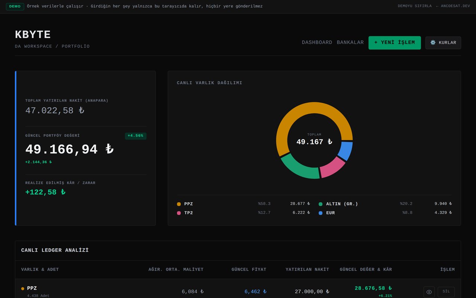The image size is (476, 298).
Task: Click the Canlı Ledger Analizi heading
Action: [x=55, y=250]
